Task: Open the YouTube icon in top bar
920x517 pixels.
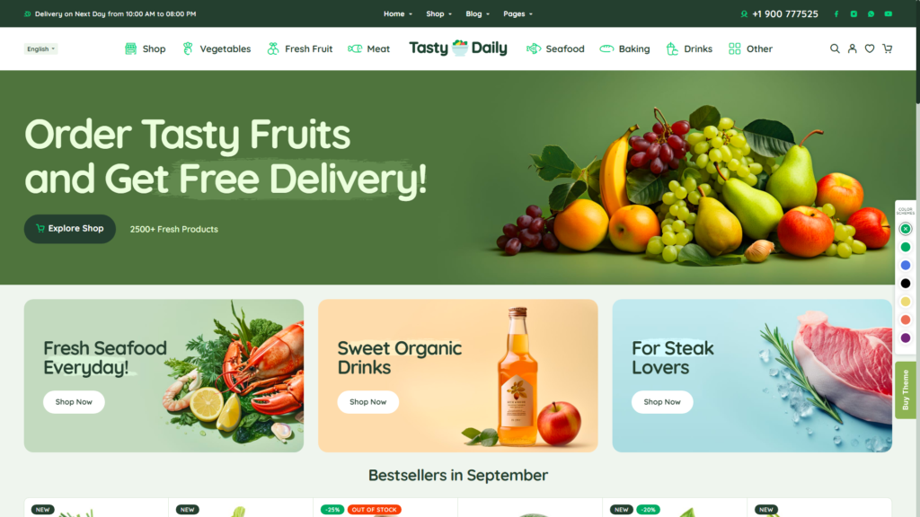Action: (x=889, y=14)
